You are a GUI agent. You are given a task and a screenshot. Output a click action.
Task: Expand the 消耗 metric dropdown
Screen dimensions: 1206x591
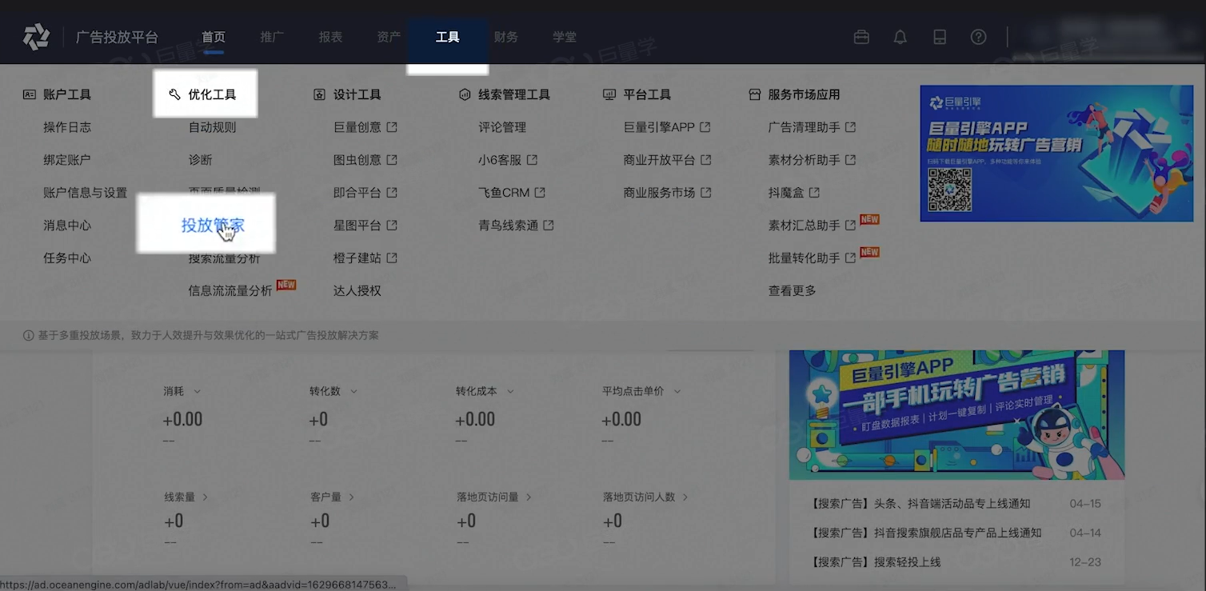tap(198, 392)
